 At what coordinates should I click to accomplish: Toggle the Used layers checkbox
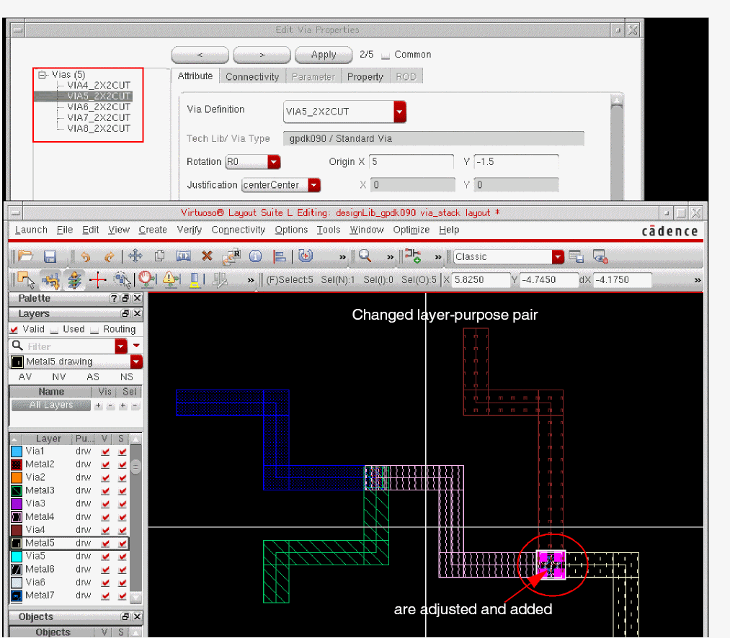55,329
